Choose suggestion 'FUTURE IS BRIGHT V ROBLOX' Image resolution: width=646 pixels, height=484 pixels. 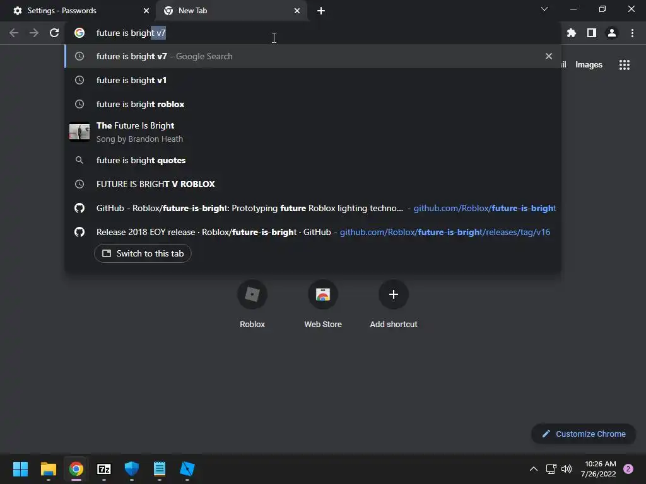click(313, 184)
